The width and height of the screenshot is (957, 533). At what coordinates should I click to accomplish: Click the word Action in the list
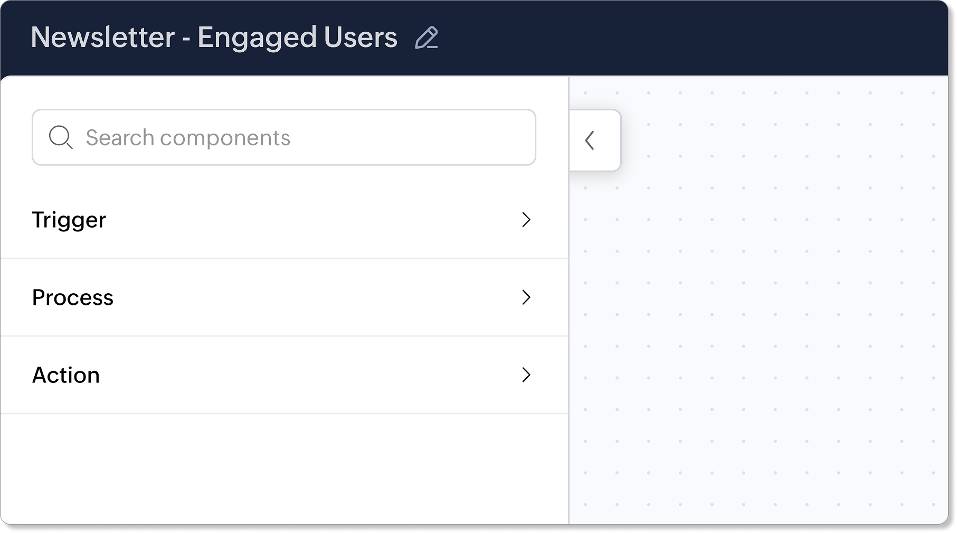point(66,375)
